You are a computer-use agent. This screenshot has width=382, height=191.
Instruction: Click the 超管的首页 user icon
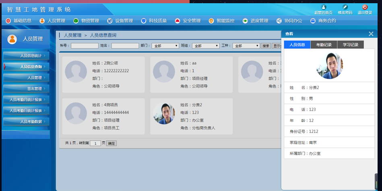324,7
